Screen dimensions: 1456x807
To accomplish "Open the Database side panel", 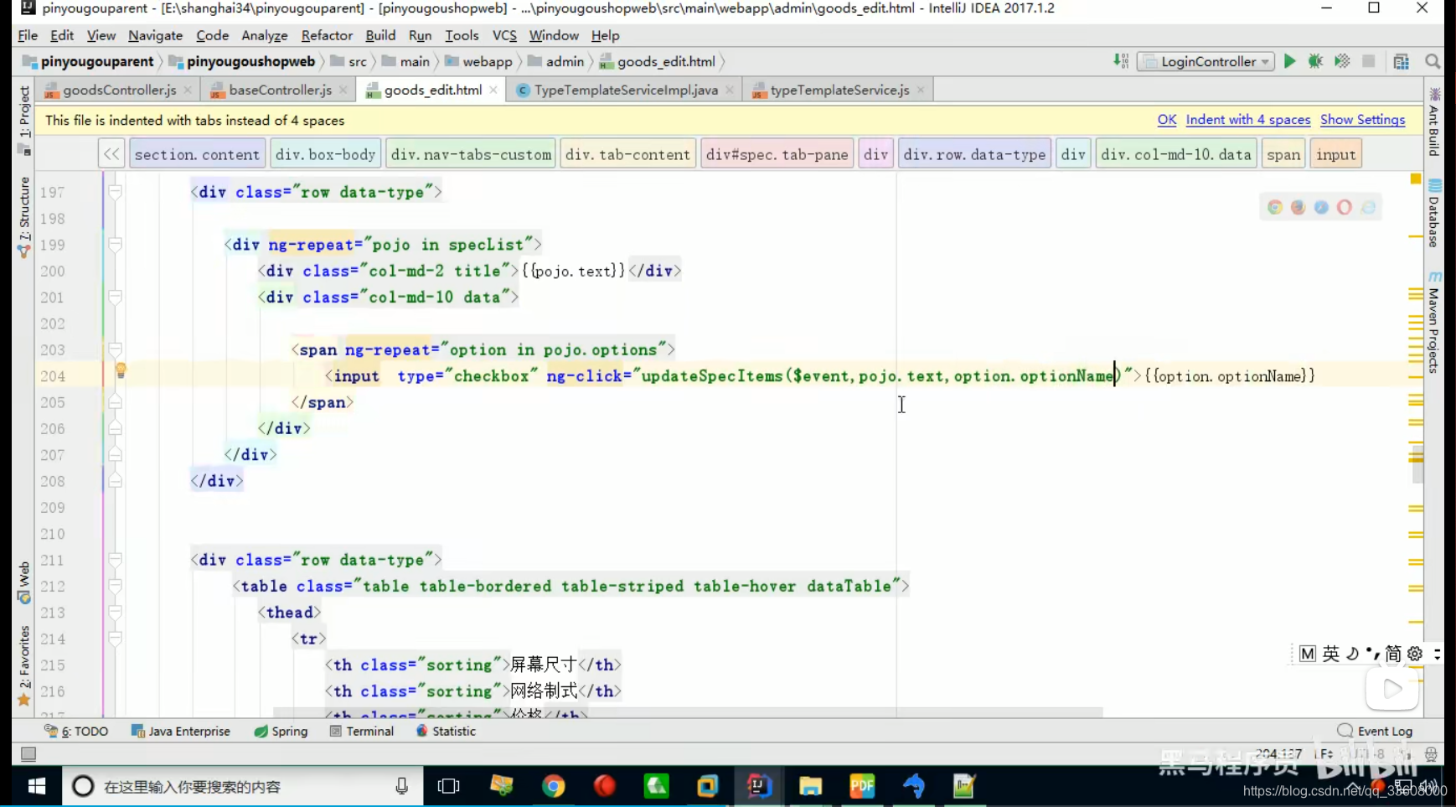I will 1434,214.
